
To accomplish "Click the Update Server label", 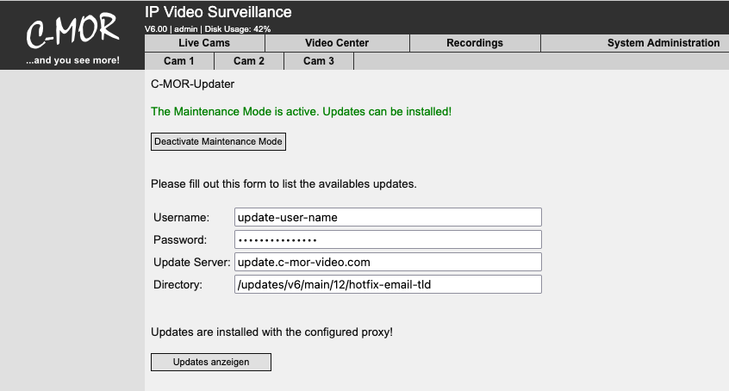I will point(191,262).
